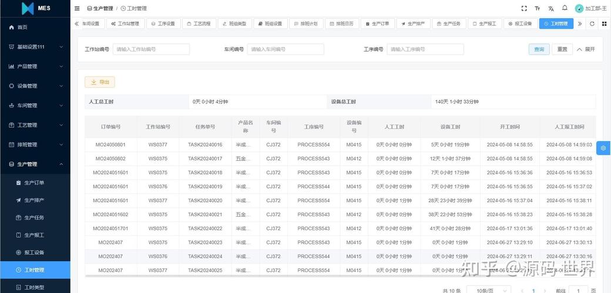Image resolution: width=611 pixels, height=293 pixels.
Task: Expand 车间管理 sidebar menu
Action: (35, 105)
